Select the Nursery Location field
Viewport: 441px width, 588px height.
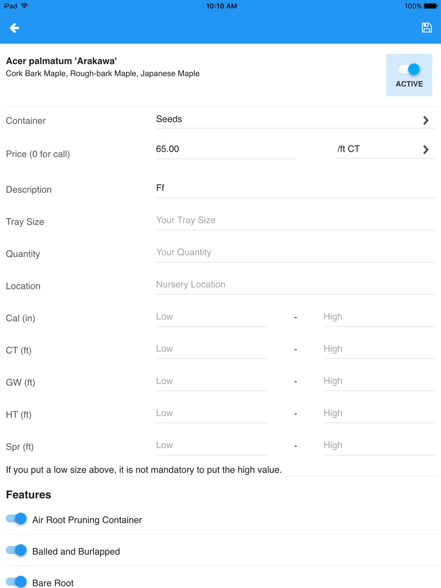295,284
